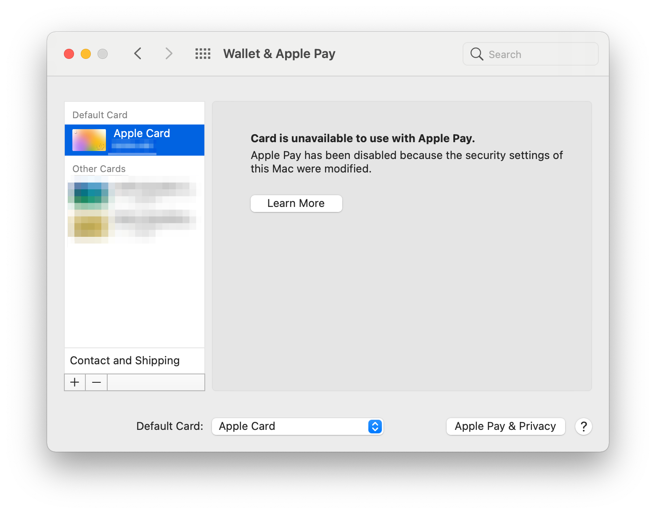This screenshot has height=514, width=656.
Task: Close the Wallet & Apple Pay window
Action: 69,54
